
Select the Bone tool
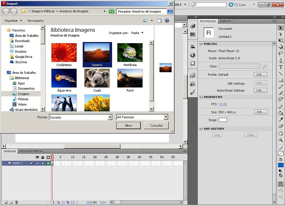coord(281,106)
